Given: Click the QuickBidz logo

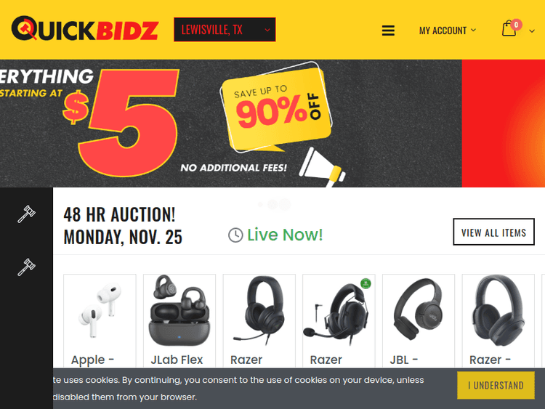Looking at the screenshot, I should (85, 28).
